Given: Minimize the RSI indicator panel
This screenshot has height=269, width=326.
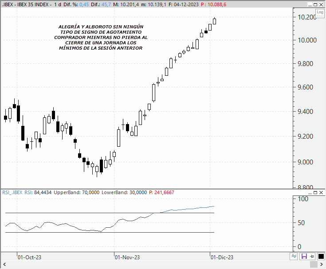Looking at the screenshot, I should pyautogui.click(x=310, y=193).
